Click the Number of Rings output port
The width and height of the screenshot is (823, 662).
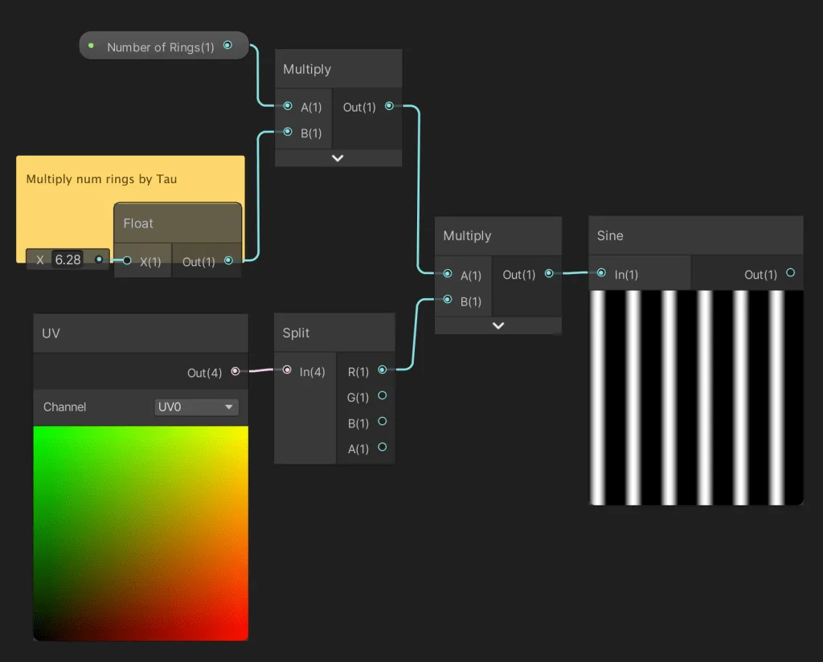(x=227, y=46)
